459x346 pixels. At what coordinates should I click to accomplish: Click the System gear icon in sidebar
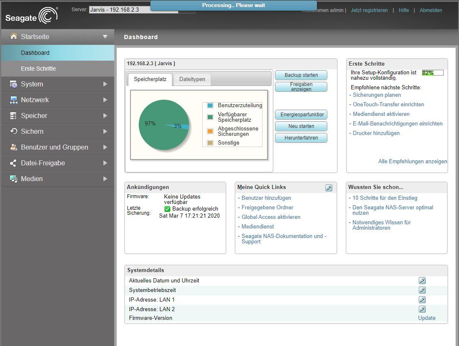pyautogui.click(x=13, y=84)
